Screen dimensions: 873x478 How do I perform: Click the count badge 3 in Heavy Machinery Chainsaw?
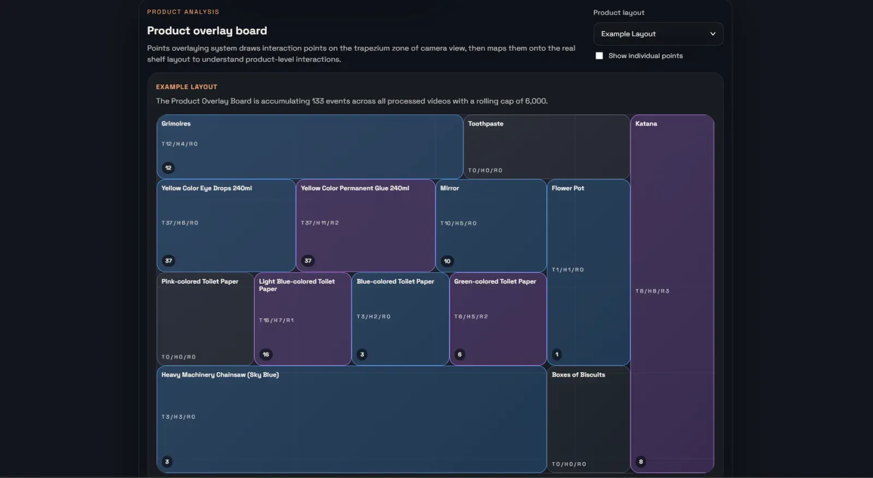coord(167,462)
